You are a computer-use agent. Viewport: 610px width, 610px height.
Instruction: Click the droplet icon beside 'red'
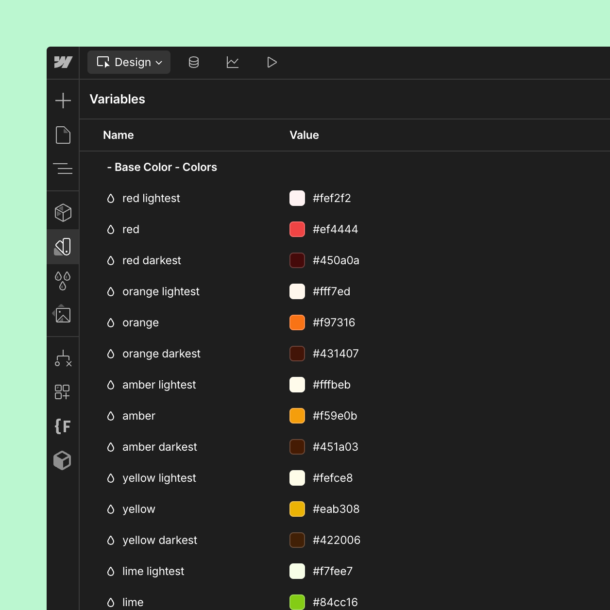(111, 229)
